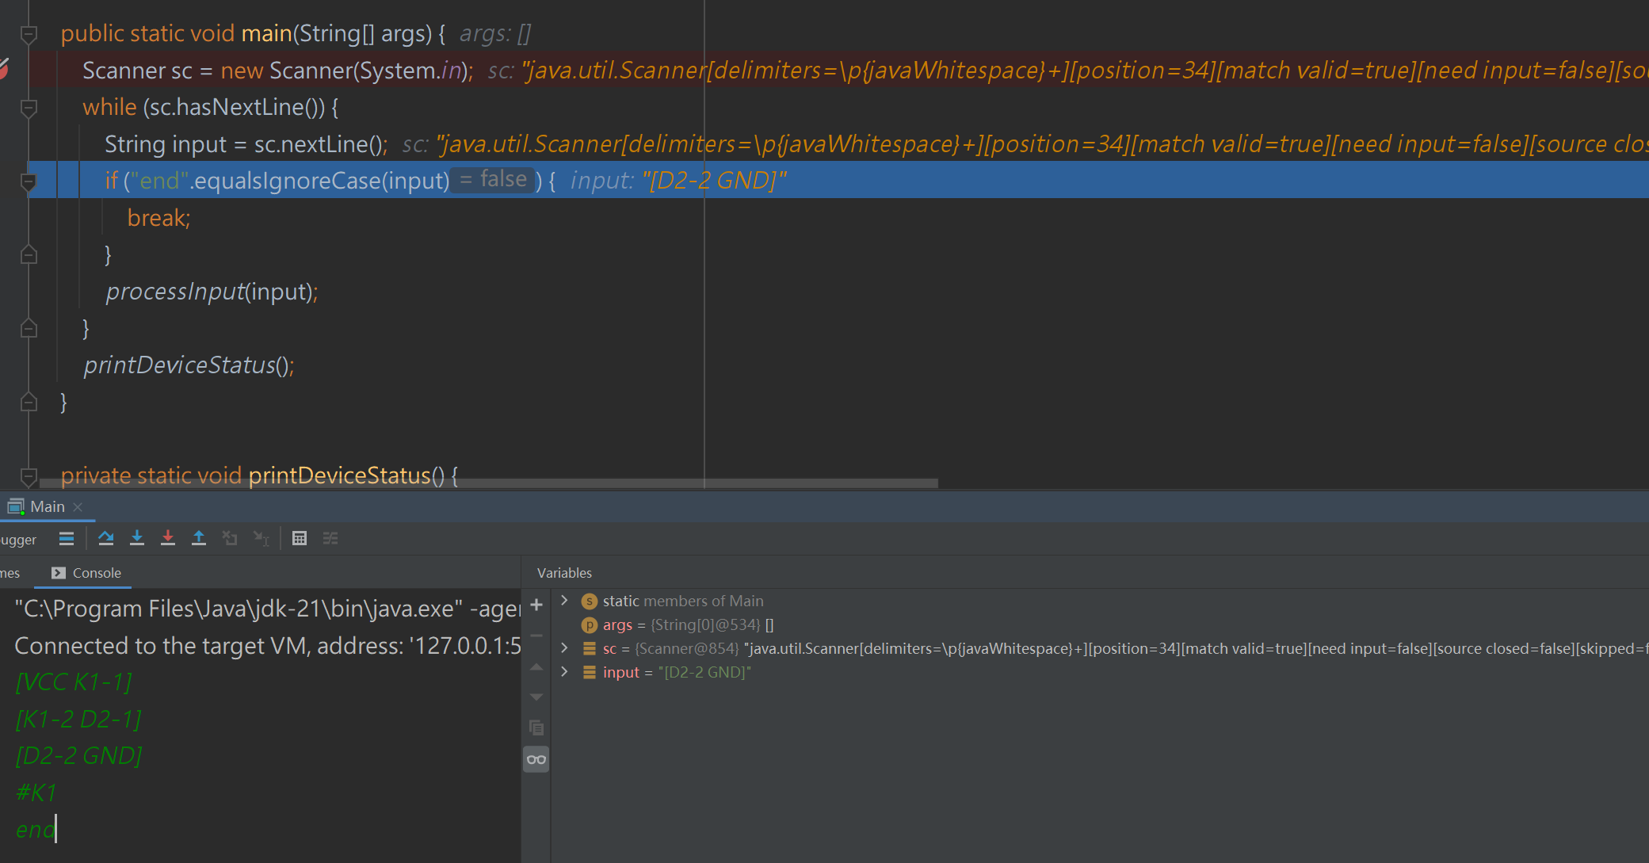Click the copy value icon in the Variables panel
This screenshot has height=863, width=1649.
point(536,727)
